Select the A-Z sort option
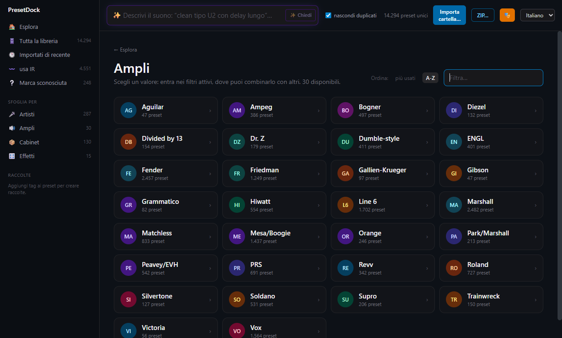 click(x=430, y=78)
